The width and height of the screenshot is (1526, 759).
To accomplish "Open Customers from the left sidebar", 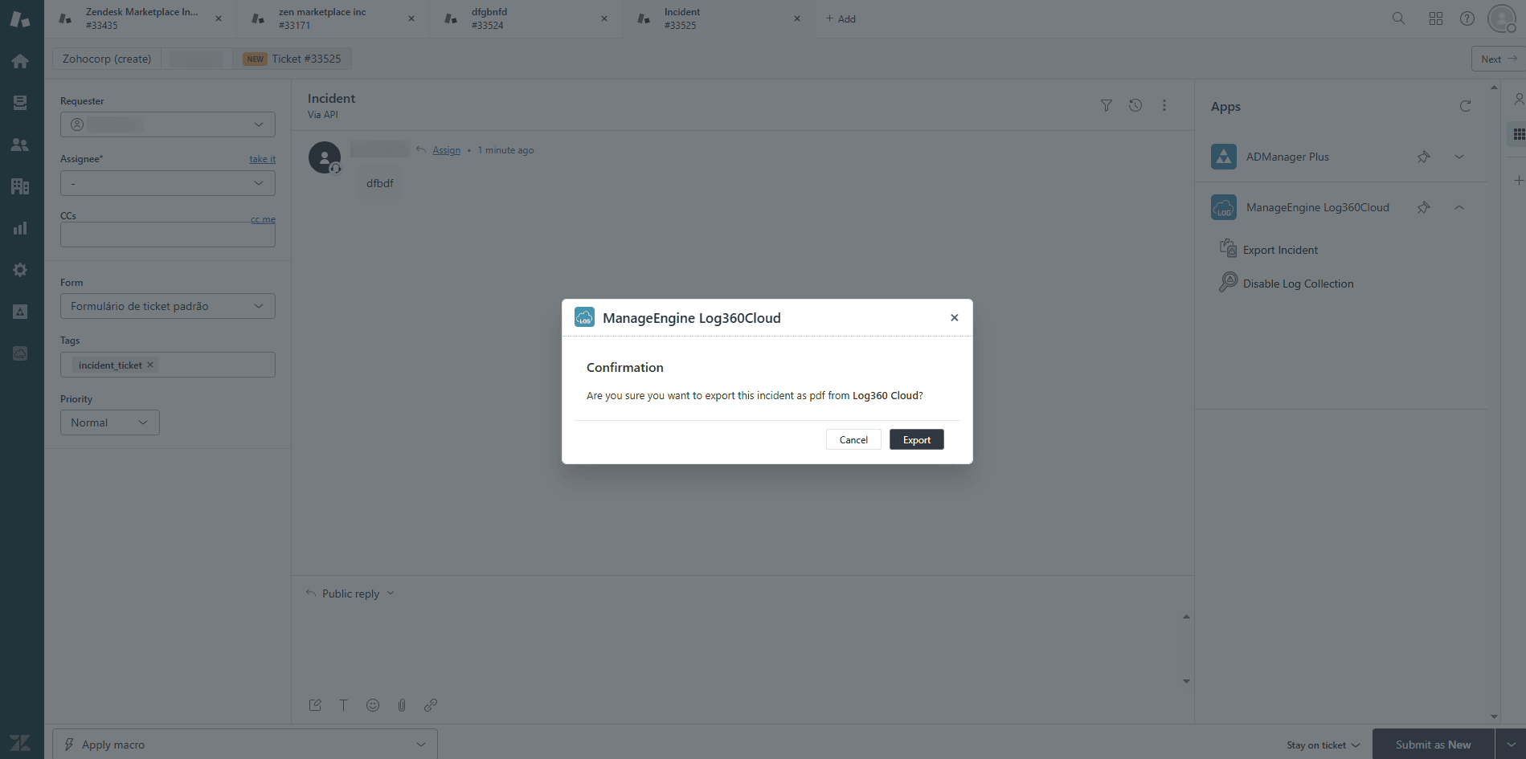I will pyautogui.click(x=20, y=145).
